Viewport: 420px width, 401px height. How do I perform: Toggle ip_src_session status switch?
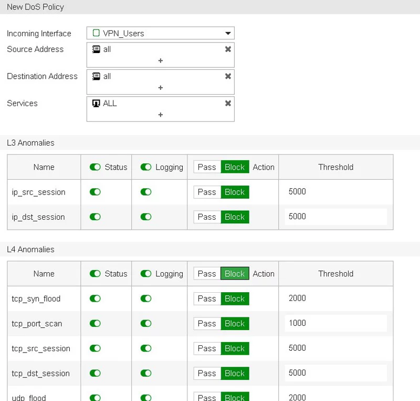click(x=95, y=192)
